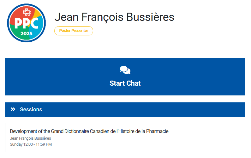Open the Grand Dictionnaire Canadien session title

pyautogui.click(x=89, y=131)
